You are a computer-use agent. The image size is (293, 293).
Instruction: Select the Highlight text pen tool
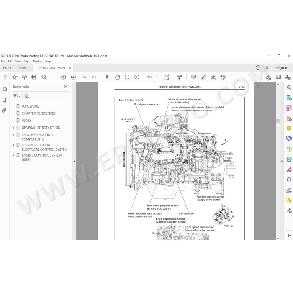[x=203, y=77]
